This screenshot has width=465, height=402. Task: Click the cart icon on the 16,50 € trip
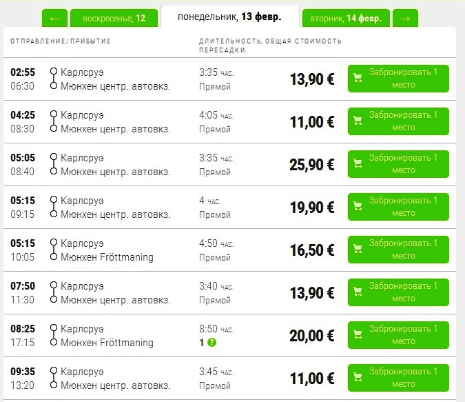(358, 250)
